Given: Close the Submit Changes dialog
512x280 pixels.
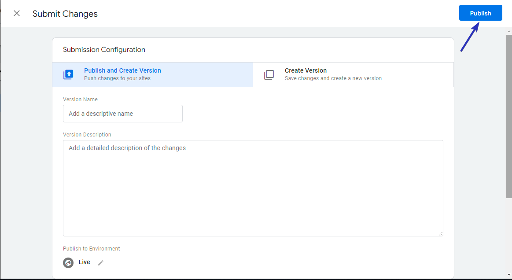Looking at the screenshot, I should [17, 13].
